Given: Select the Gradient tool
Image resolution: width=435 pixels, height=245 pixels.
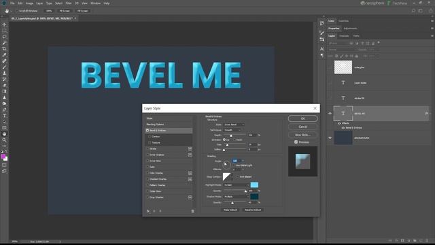Looking at the screenshot, I should point(4,91).
